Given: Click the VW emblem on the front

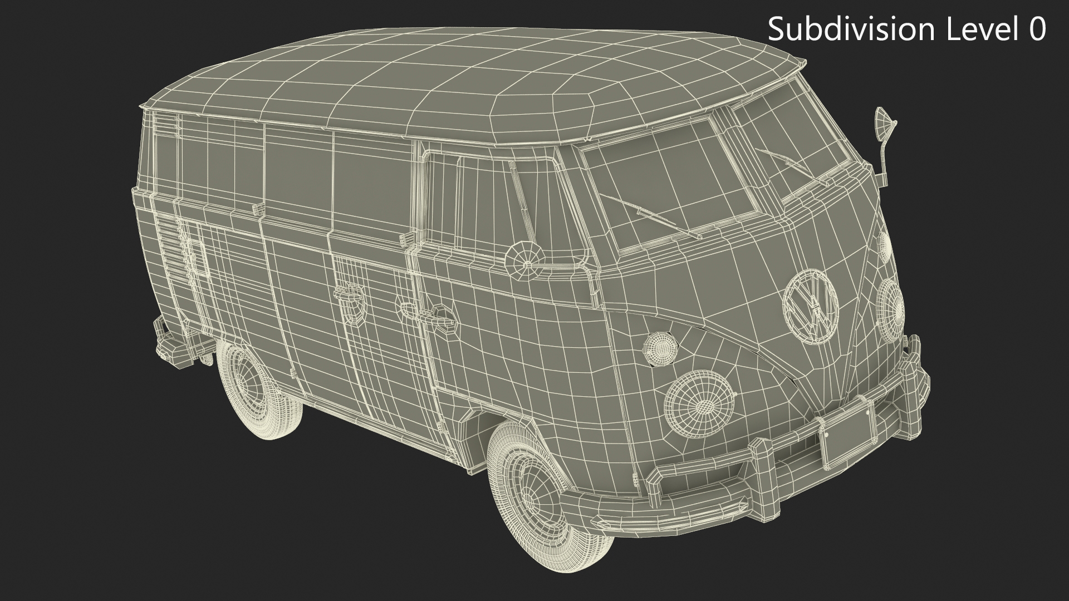Looking at the screenshot, I should (810, 306).
